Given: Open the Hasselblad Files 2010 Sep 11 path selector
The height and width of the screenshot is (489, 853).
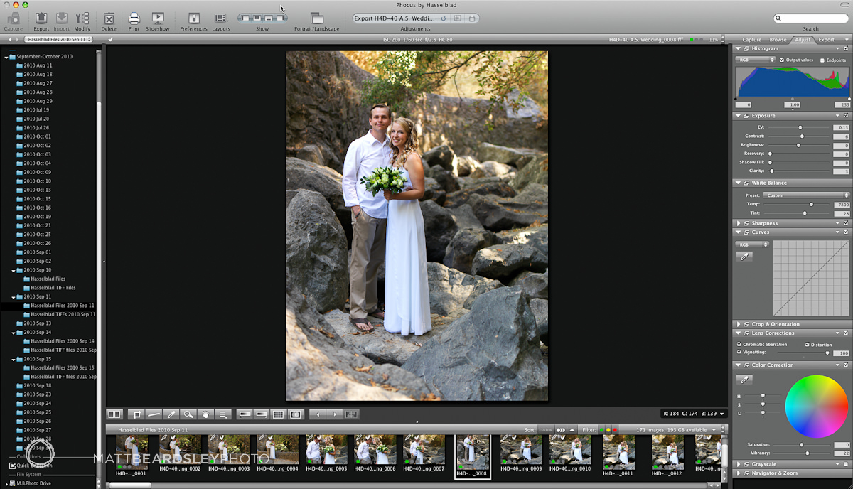Looking at the screenshot, I should tap(59, 40).
